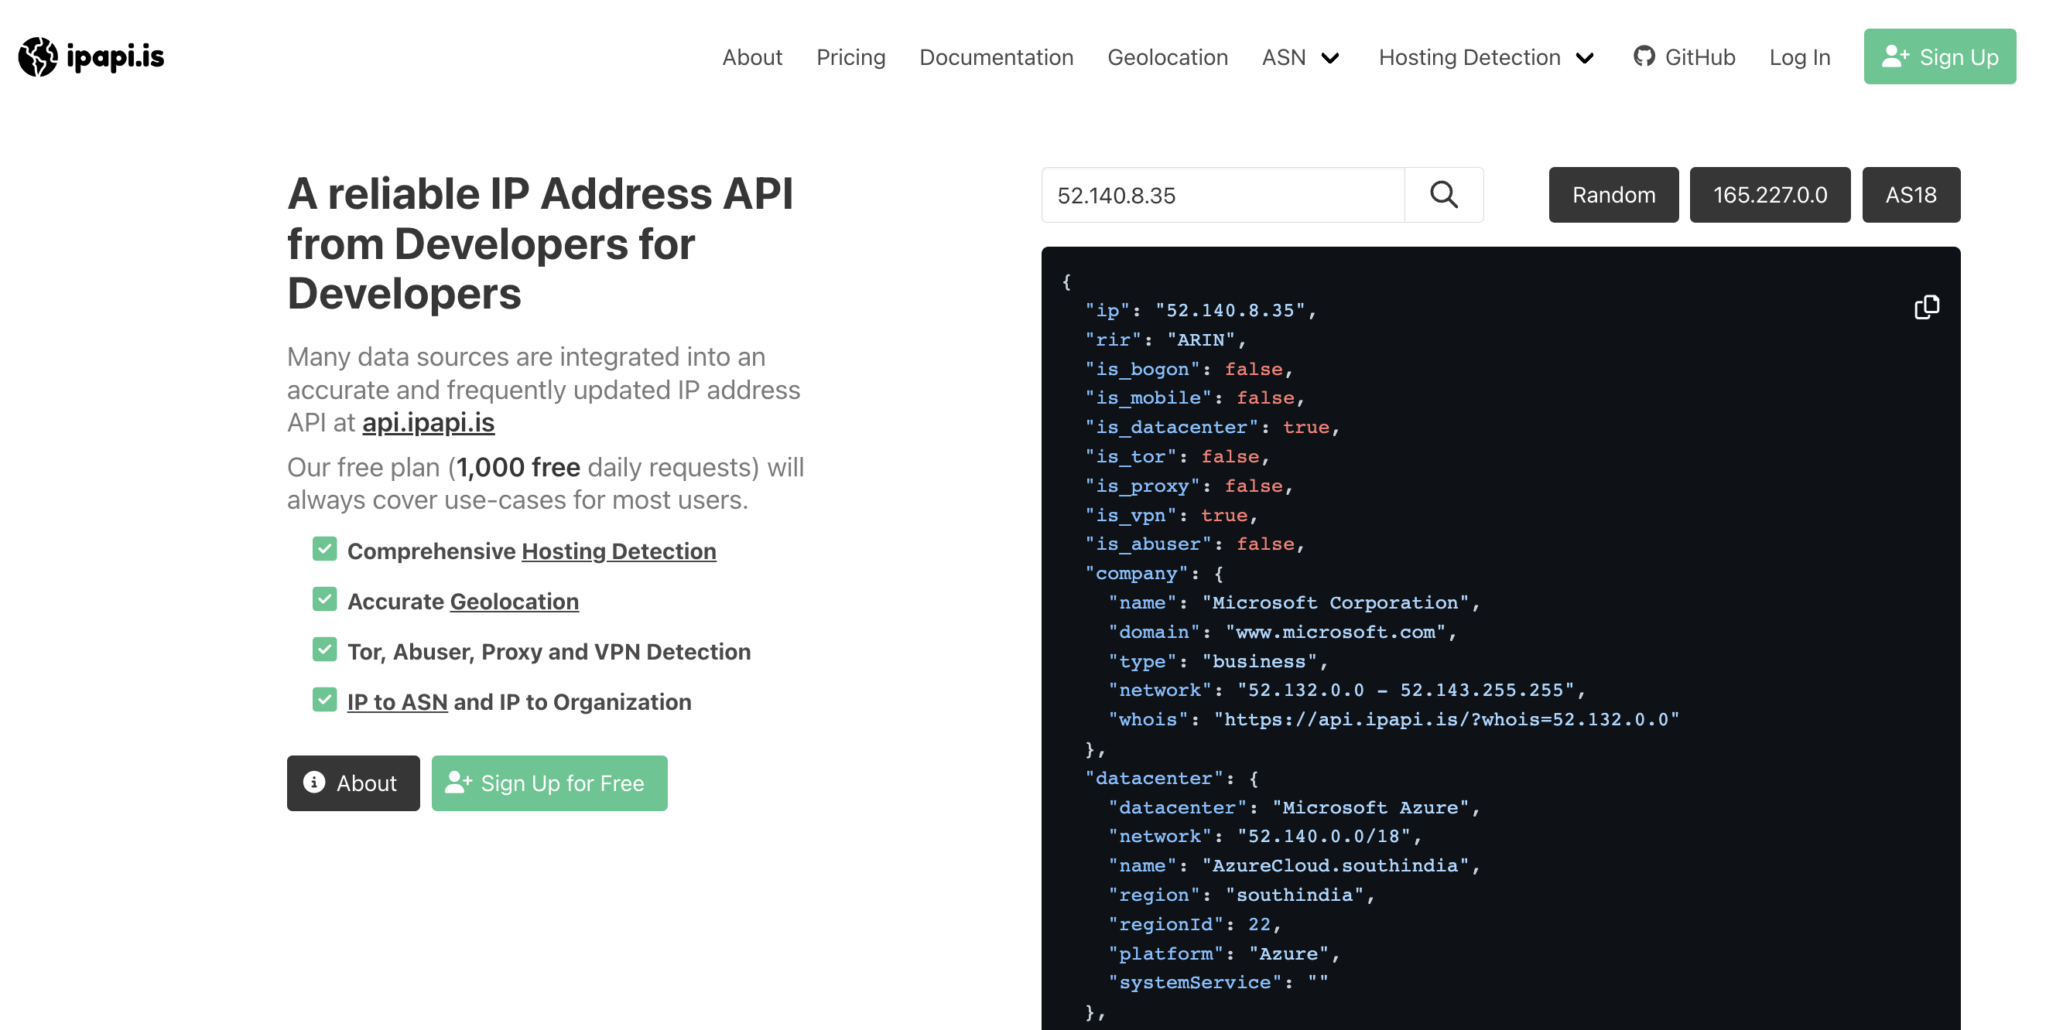Click user-plus icon in Sign Up for Free
This screenshot has width=2046, height=1030.
tap(458, 783)
